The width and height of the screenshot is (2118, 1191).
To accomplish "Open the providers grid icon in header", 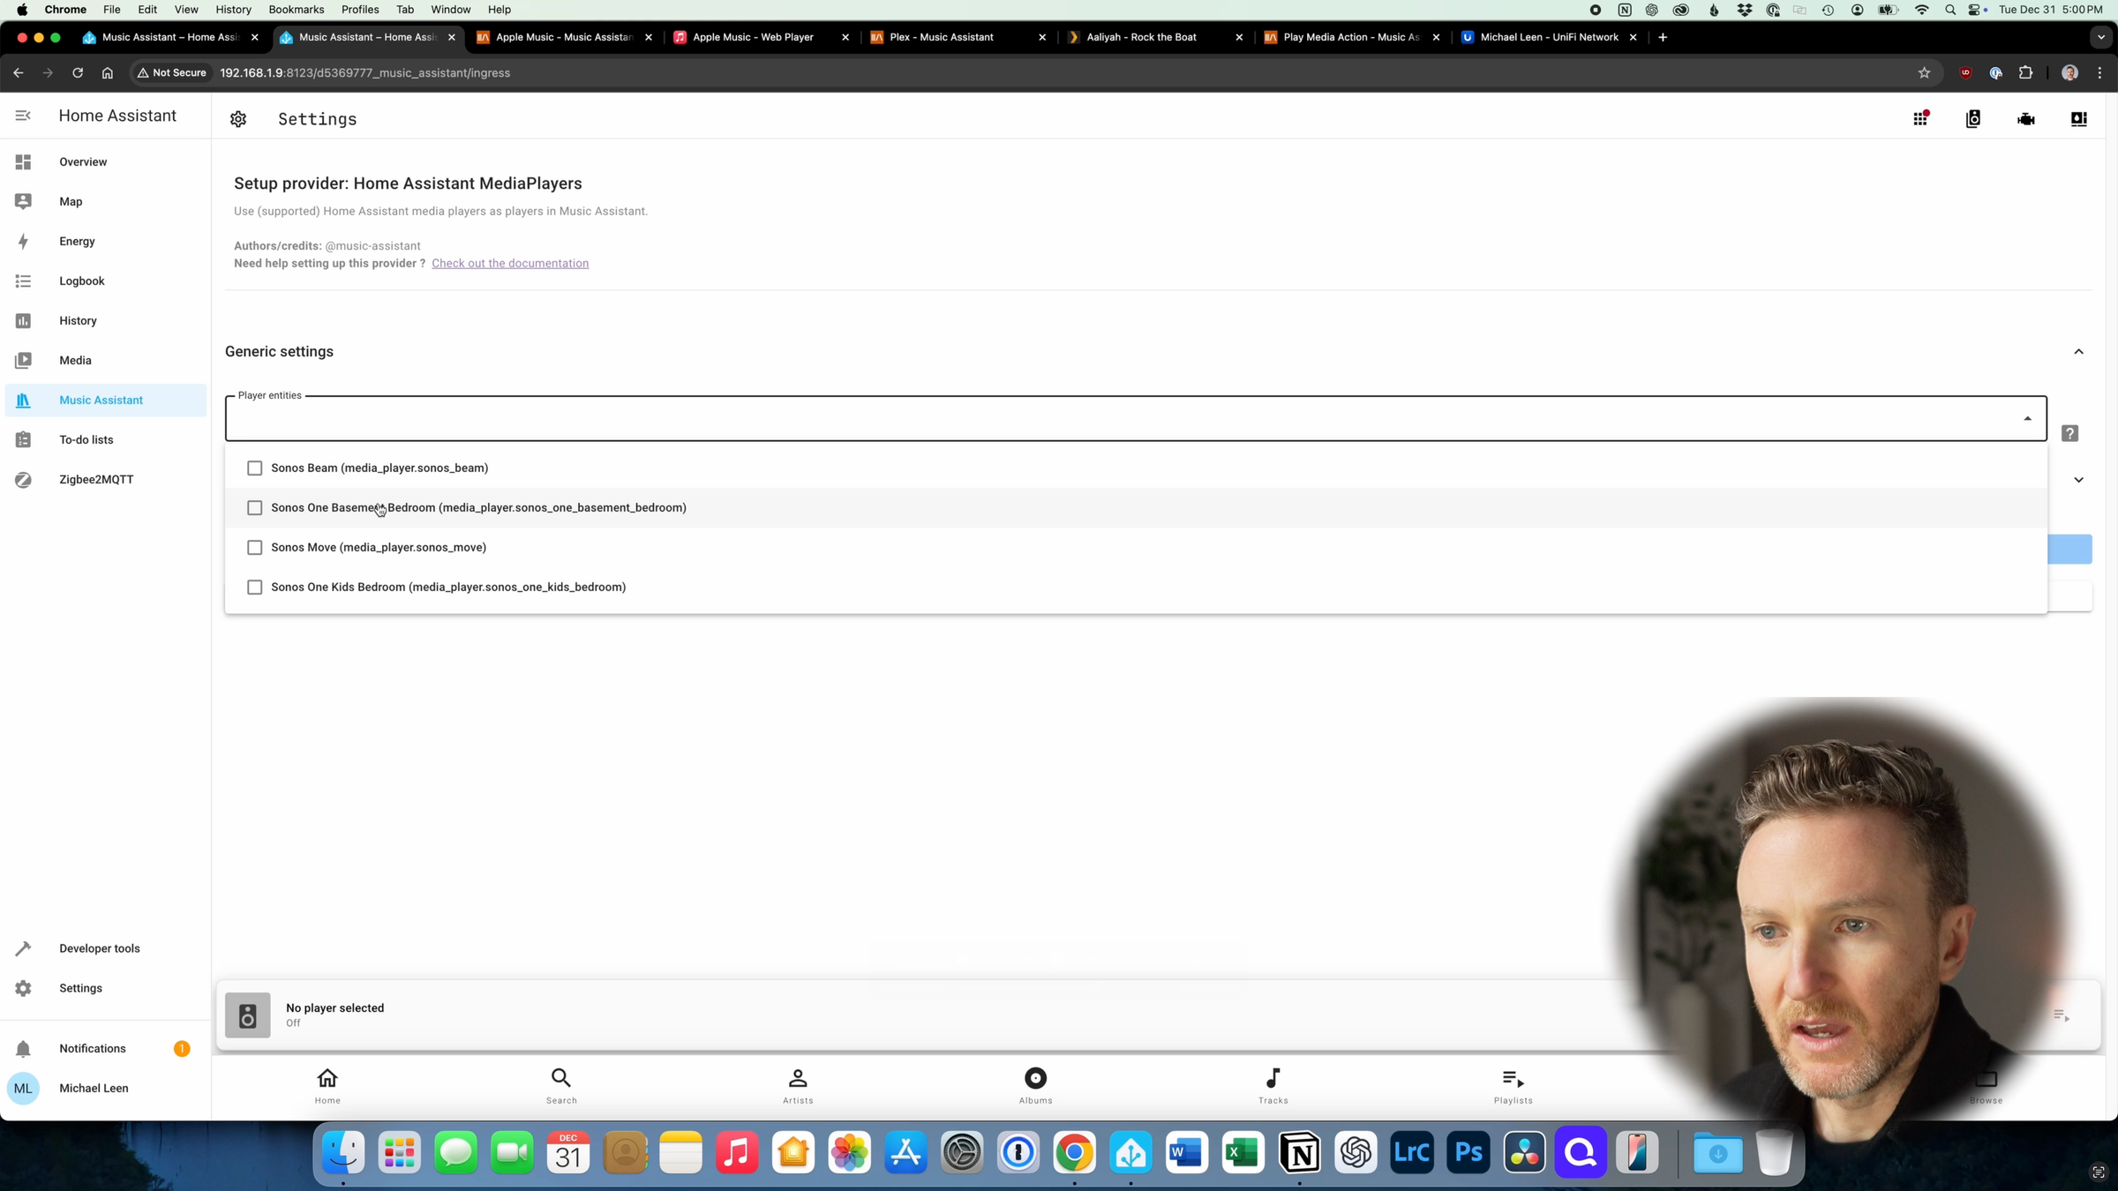I will coord(1920,118).
